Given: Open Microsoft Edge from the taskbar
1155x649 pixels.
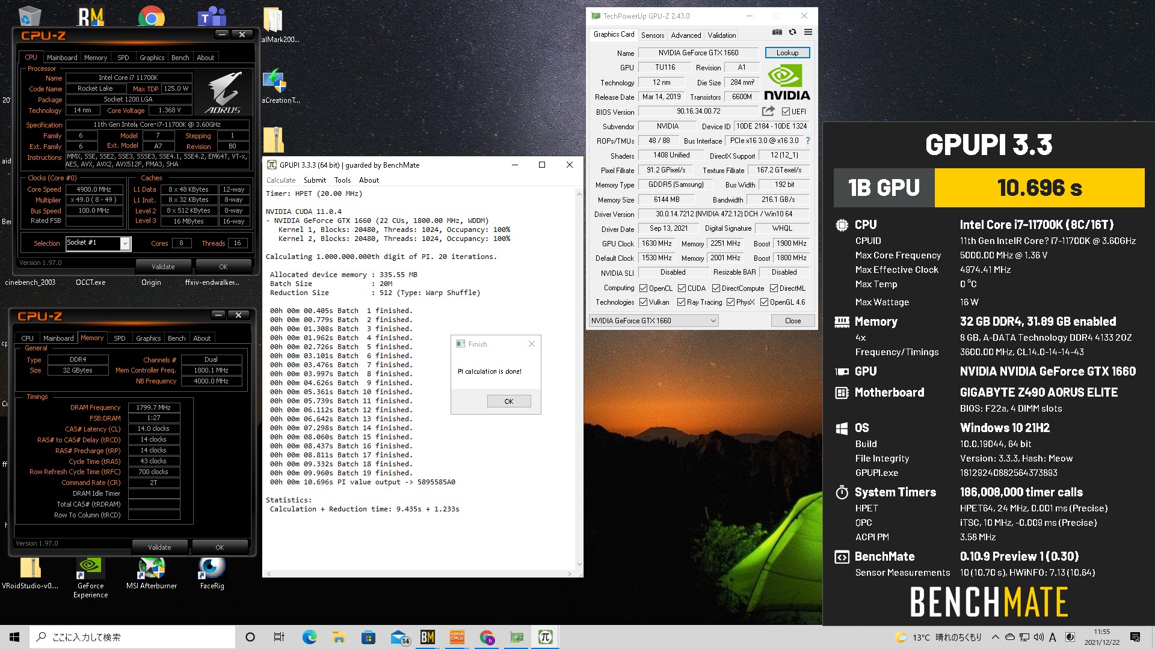Looking at the screenshot, I should click(x=309, y=637).
